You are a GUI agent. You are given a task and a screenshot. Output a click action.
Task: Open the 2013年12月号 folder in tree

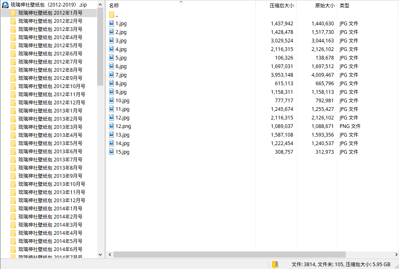52,201
